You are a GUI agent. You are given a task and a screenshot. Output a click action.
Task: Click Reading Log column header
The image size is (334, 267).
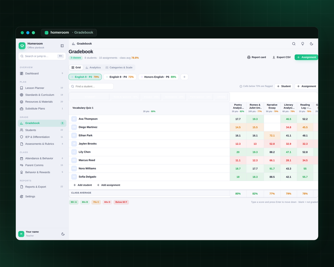pyautogui.click(x=305, y=108)
